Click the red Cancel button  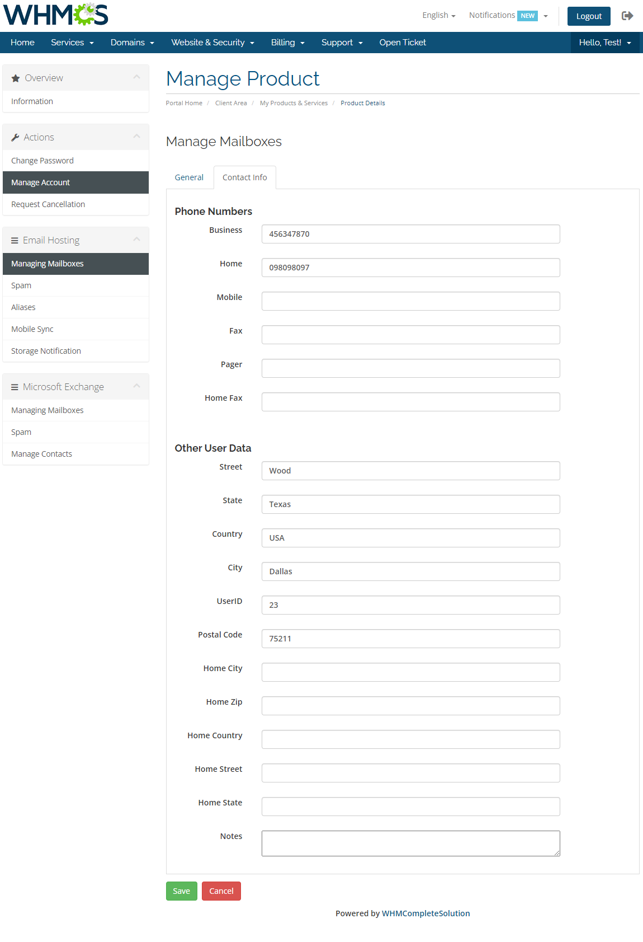click(221, 891)
